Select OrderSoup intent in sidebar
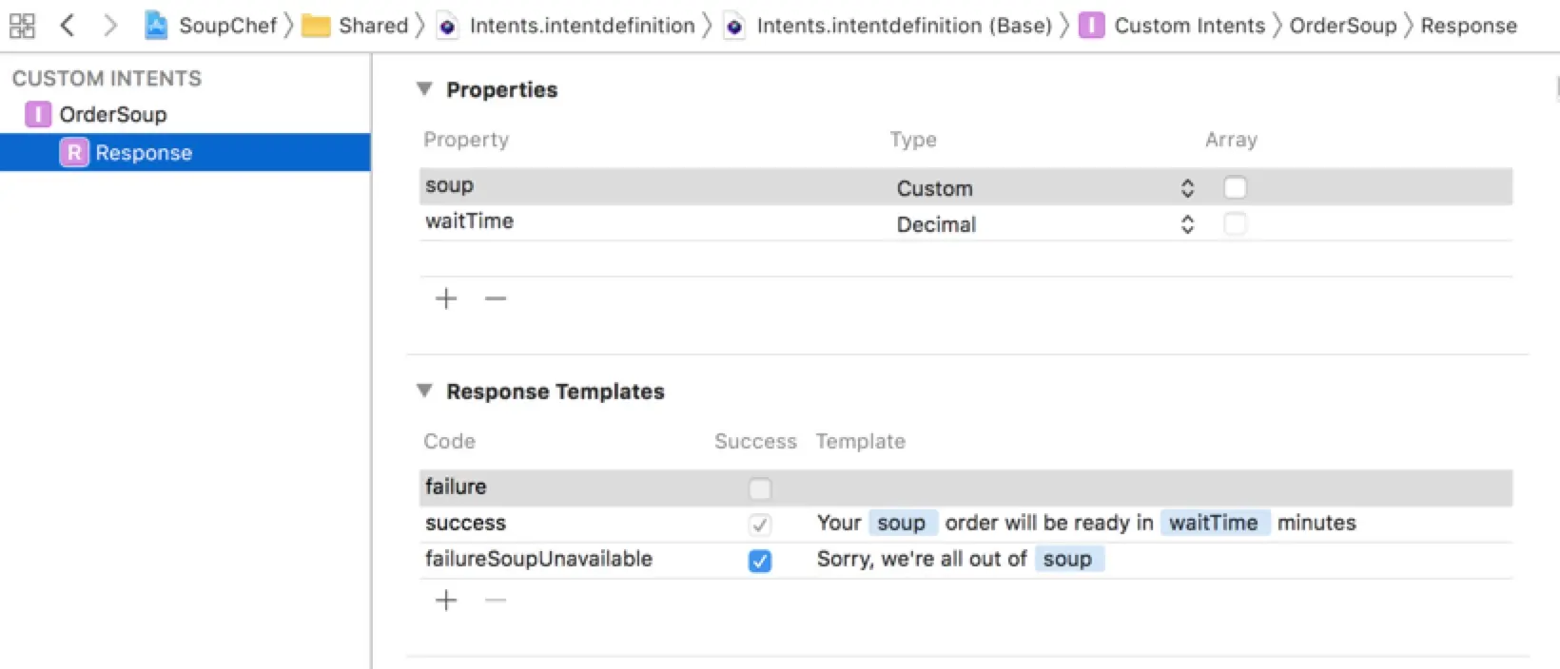The image size is (1560, 669). point(112,115)
